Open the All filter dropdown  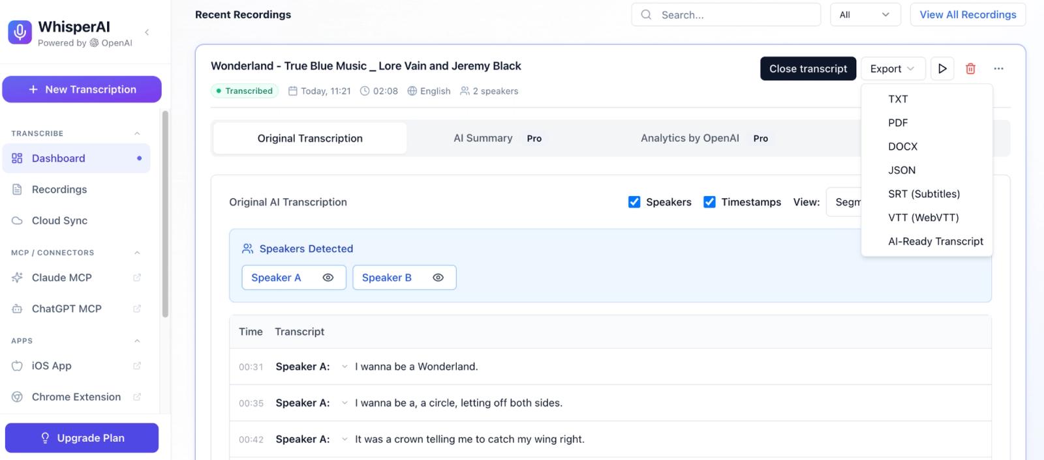[865, 14]
